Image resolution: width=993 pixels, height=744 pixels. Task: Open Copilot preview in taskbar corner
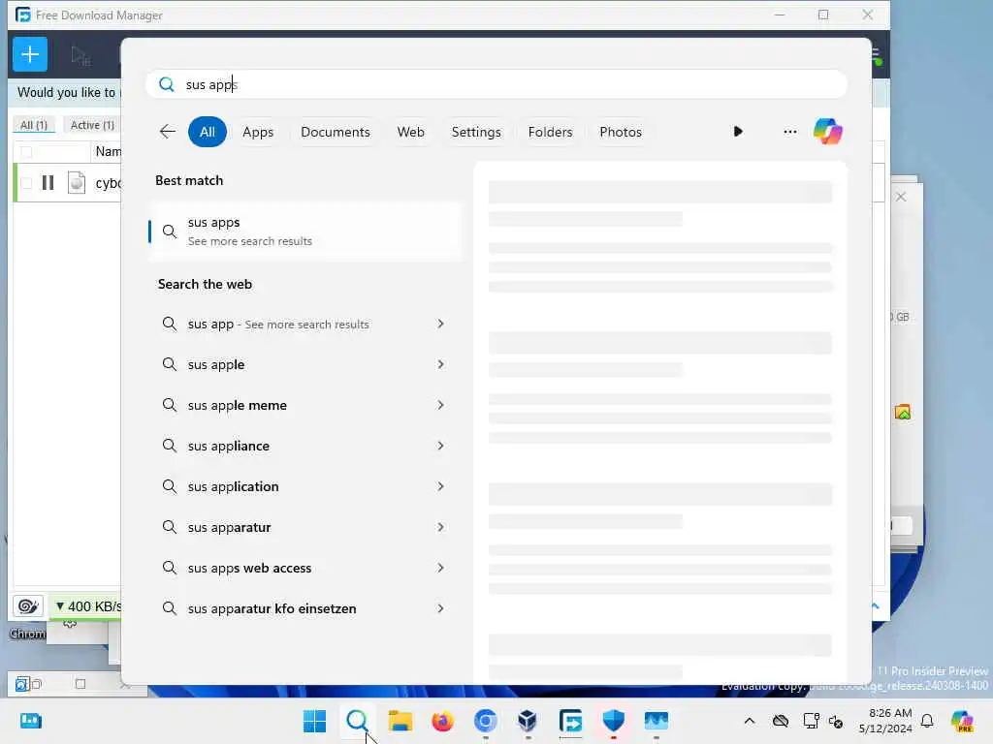(963, 721)
